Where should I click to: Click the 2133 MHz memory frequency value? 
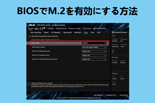tap(114, 63)
